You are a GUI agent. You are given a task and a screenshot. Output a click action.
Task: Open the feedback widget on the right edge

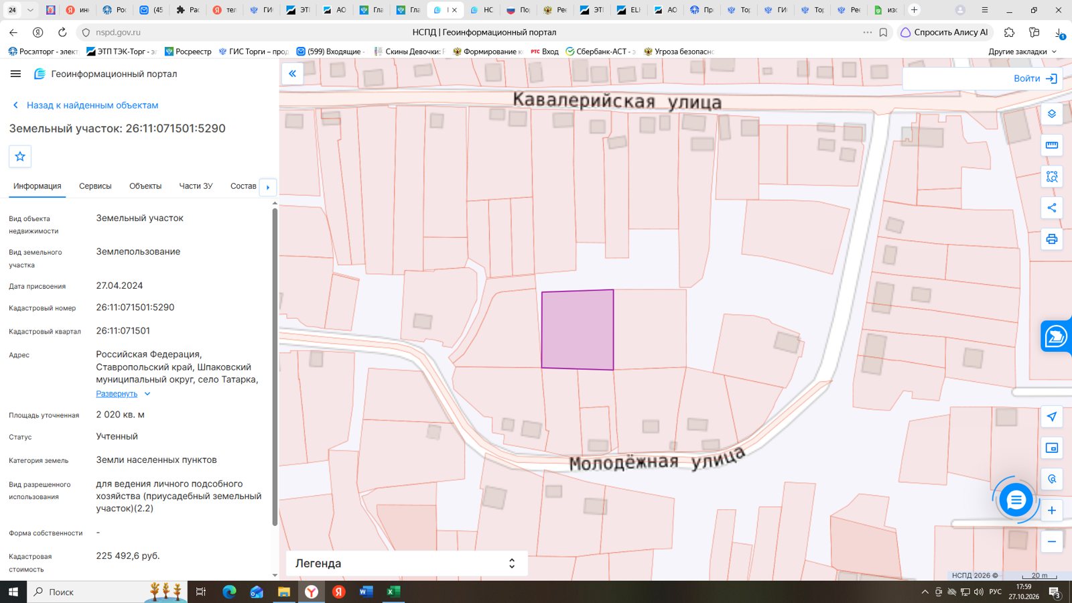[1056, 336]
